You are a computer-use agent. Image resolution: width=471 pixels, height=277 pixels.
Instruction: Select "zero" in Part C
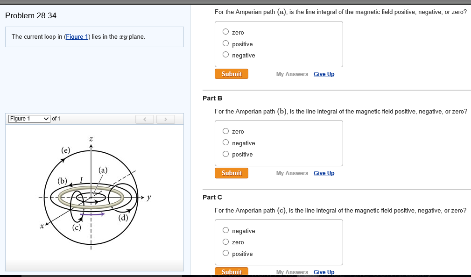tap(225, 241)
